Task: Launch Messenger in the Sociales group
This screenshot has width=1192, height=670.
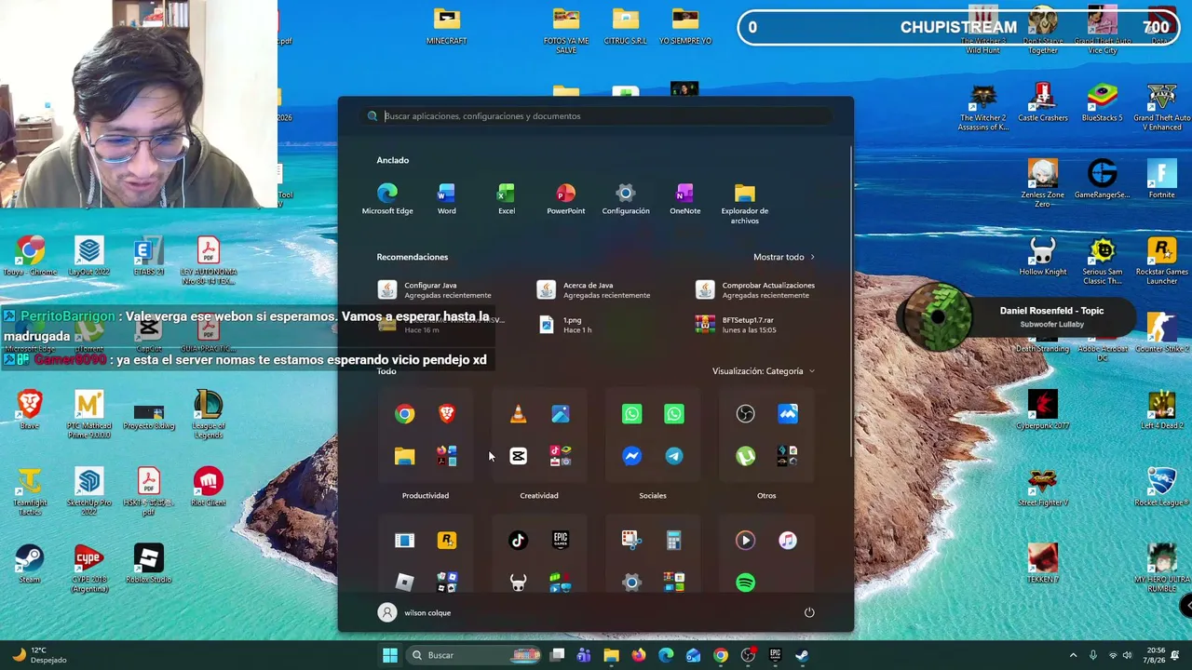Action: (631, 456)
